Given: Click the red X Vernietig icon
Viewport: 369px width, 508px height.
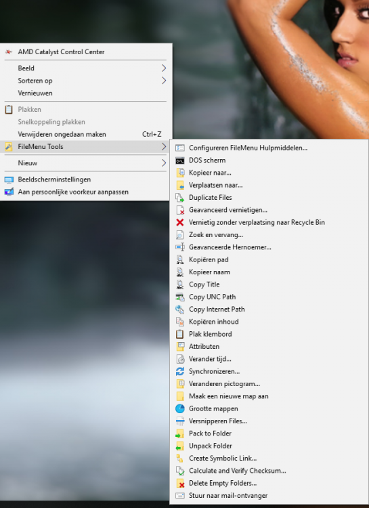Looking at the screenshot, I should tap(180, 222).
